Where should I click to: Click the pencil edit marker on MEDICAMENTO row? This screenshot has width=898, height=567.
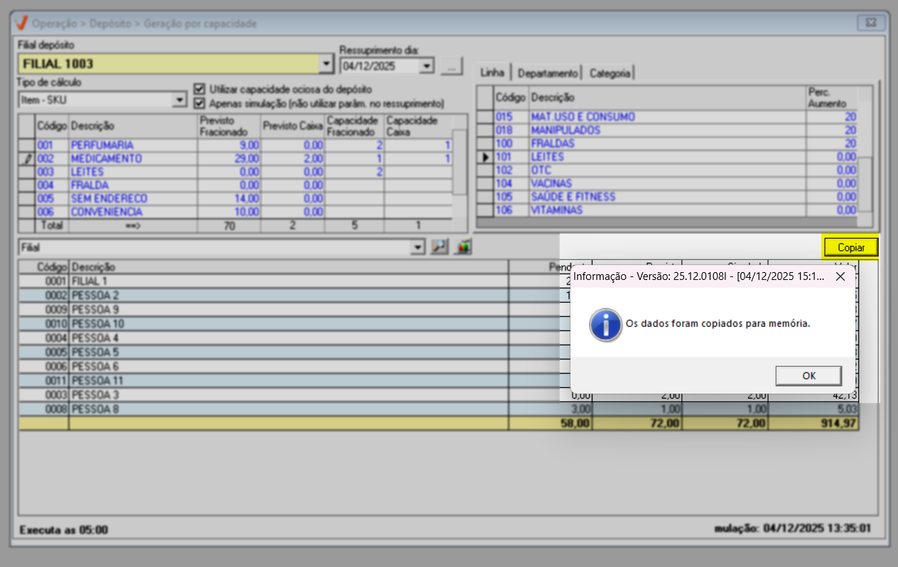tap(27, 158)
